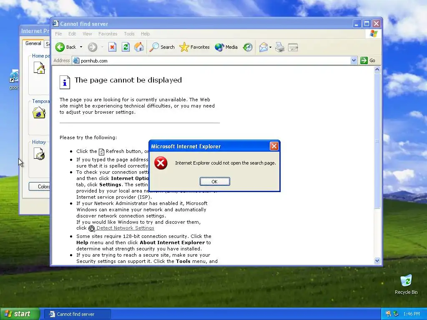Open the Media toolbar button
Viewport: 427px width, 320px height.
[x=226, y=47]
